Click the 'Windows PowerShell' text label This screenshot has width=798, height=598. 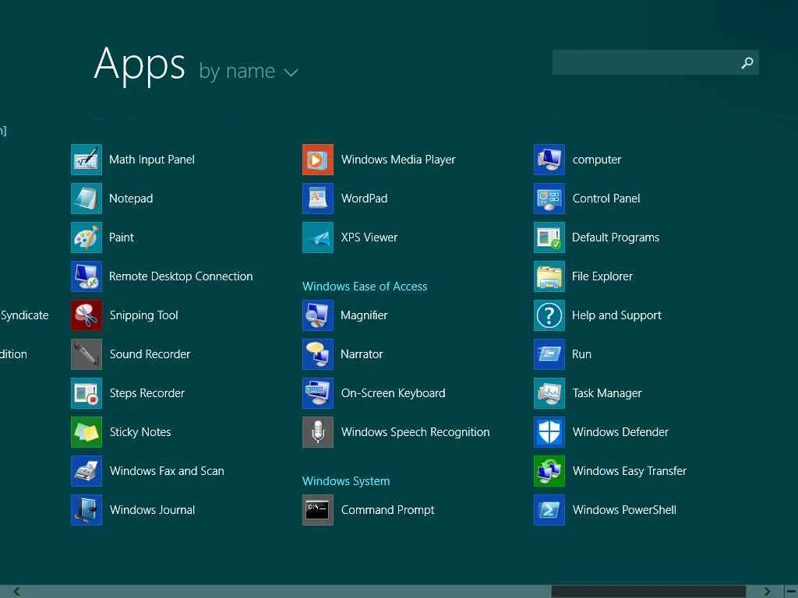(x=624, y=510)
